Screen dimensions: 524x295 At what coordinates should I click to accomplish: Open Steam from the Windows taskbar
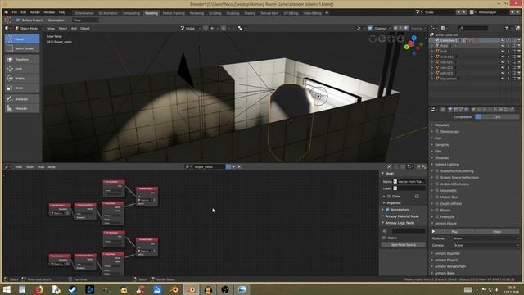click(x=73, y=289)
